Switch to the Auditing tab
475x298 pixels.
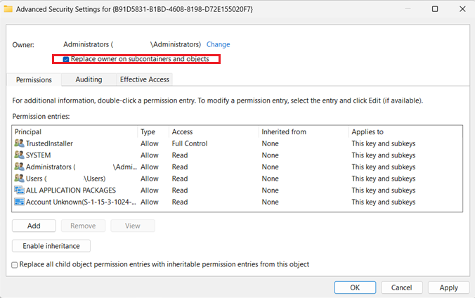[89, 79]
